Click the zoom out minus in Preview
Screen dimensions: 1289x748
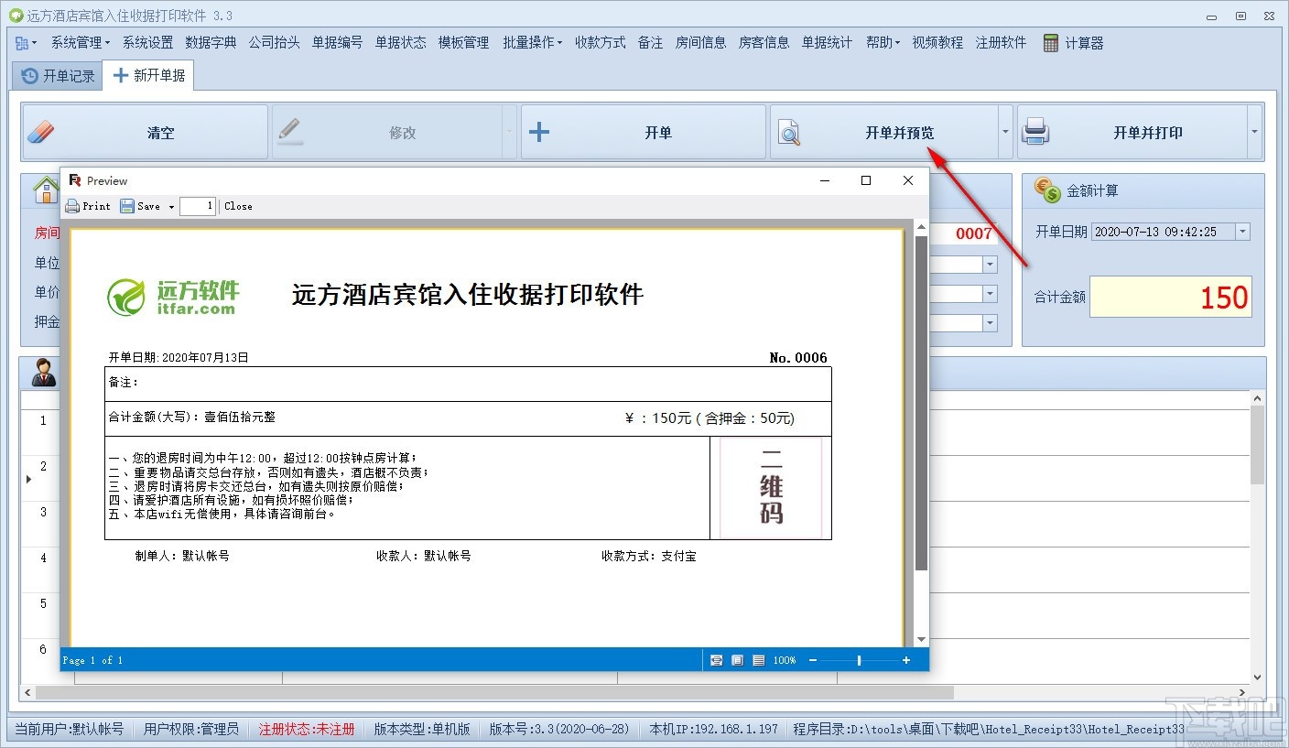[812, 660]
